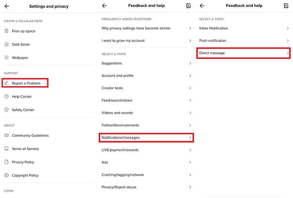Click the pencil icon next to Report a Problem
The width and height of the screenshot is (293, 198).
pyautogui.click(x=7, y=83)
